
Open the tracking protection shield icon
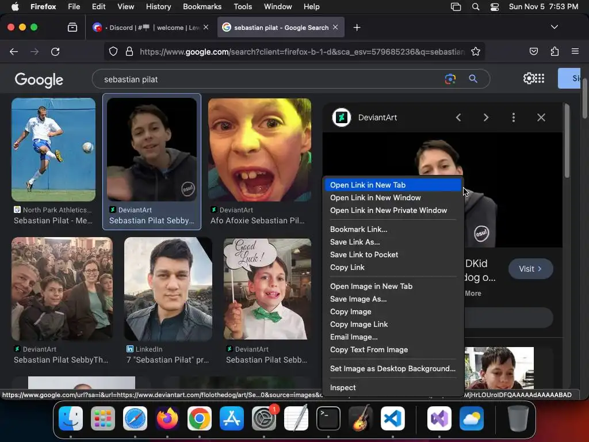point(113,51)
